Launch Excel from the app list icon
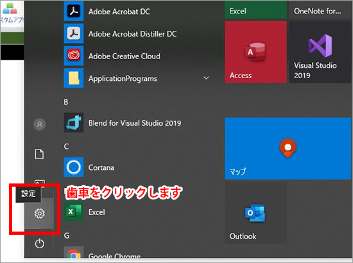Screen dimensions: 353x263 point(74,212)
